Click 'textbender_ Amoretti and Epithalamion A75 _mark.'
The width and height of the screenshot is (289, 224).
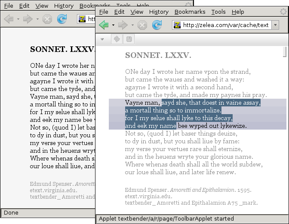coord(191,203)
